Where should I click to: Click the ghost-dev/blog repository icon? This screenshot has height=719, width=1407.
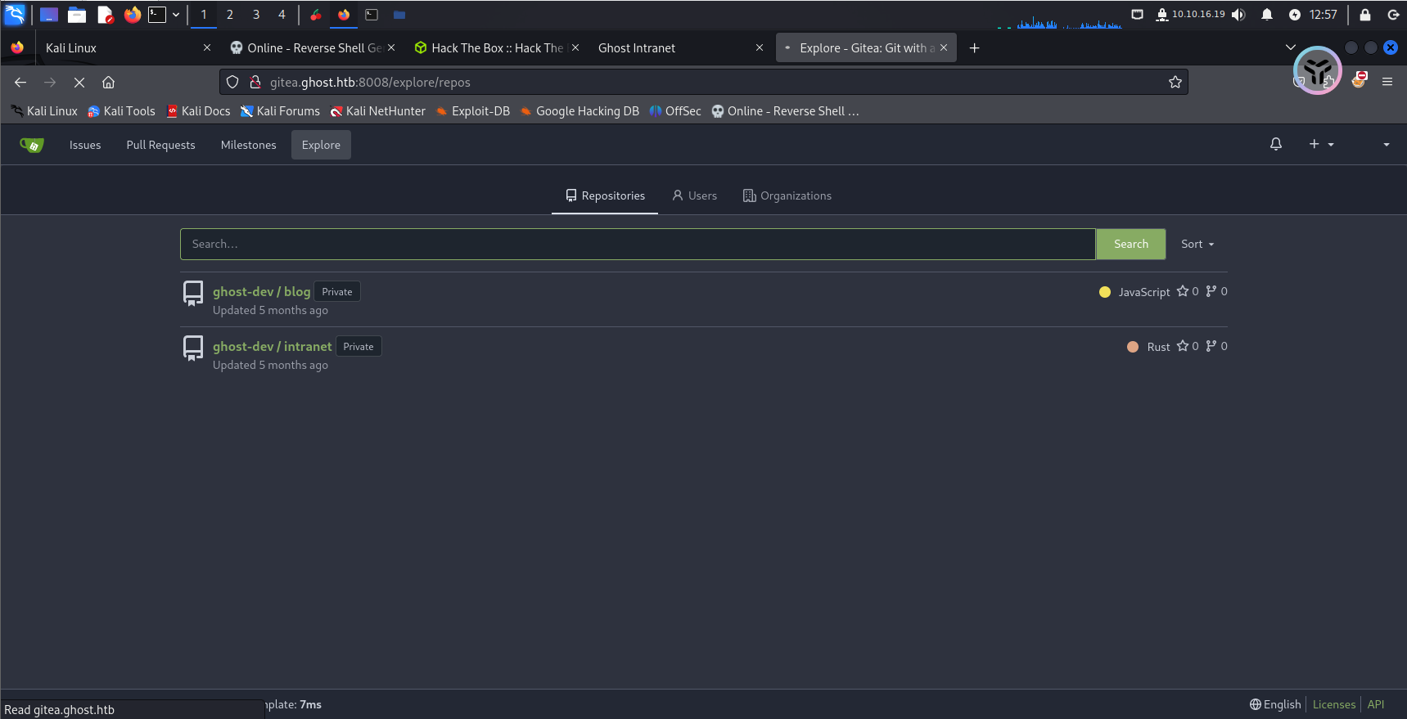pos(193,293)
